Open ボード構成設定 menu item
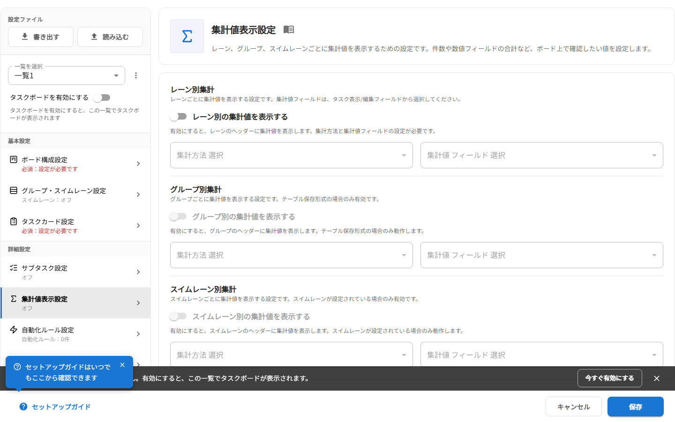The height and width of the screenshot is (422, 675). [x=75, y=164]
